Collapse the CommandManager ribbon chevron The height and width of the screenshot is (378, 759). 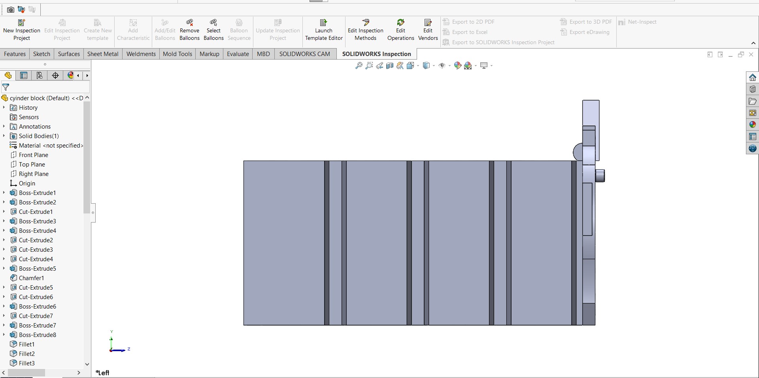point(753,43)
